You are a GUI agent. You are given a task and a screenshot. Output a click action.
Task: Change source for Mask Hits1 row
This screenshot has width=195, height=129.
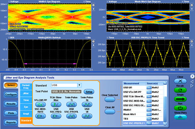coord(149,114)
